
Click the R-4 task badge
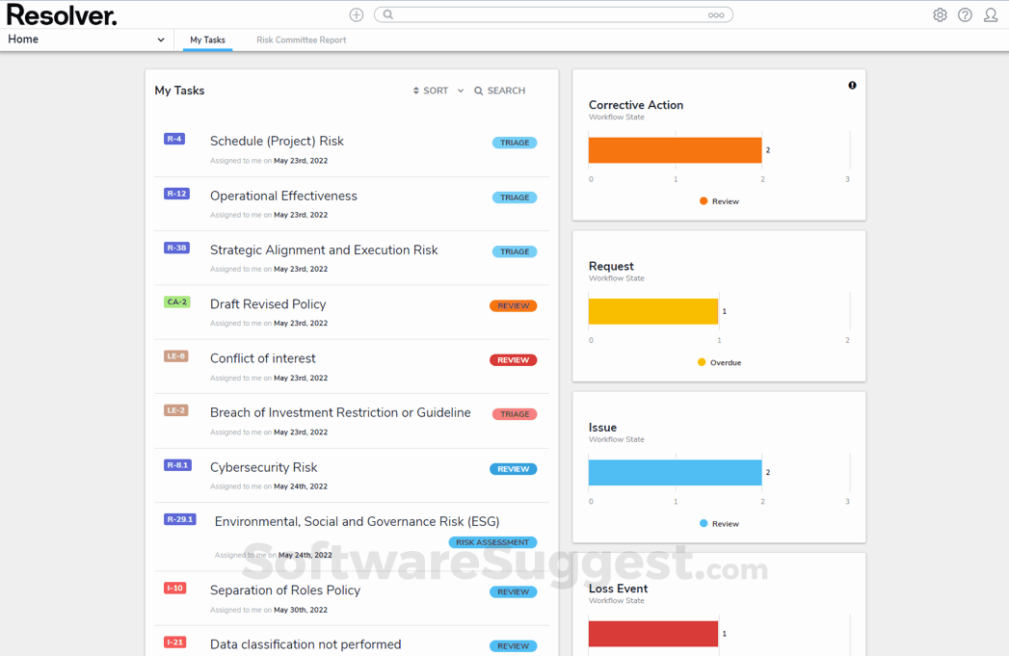174,139
